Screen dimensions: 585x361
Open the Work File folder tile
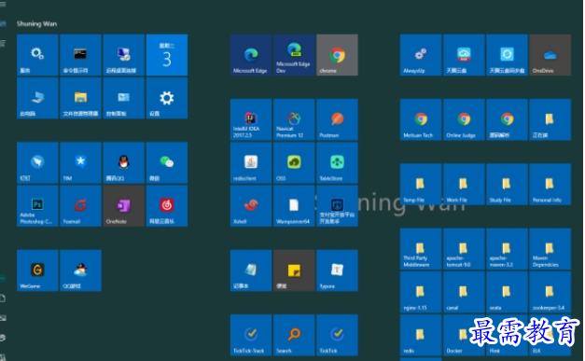click(464, 184)
